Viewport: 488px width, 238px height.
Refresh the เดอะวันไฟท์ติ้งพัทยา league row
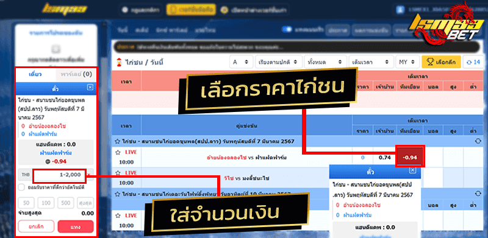point(478,194)
